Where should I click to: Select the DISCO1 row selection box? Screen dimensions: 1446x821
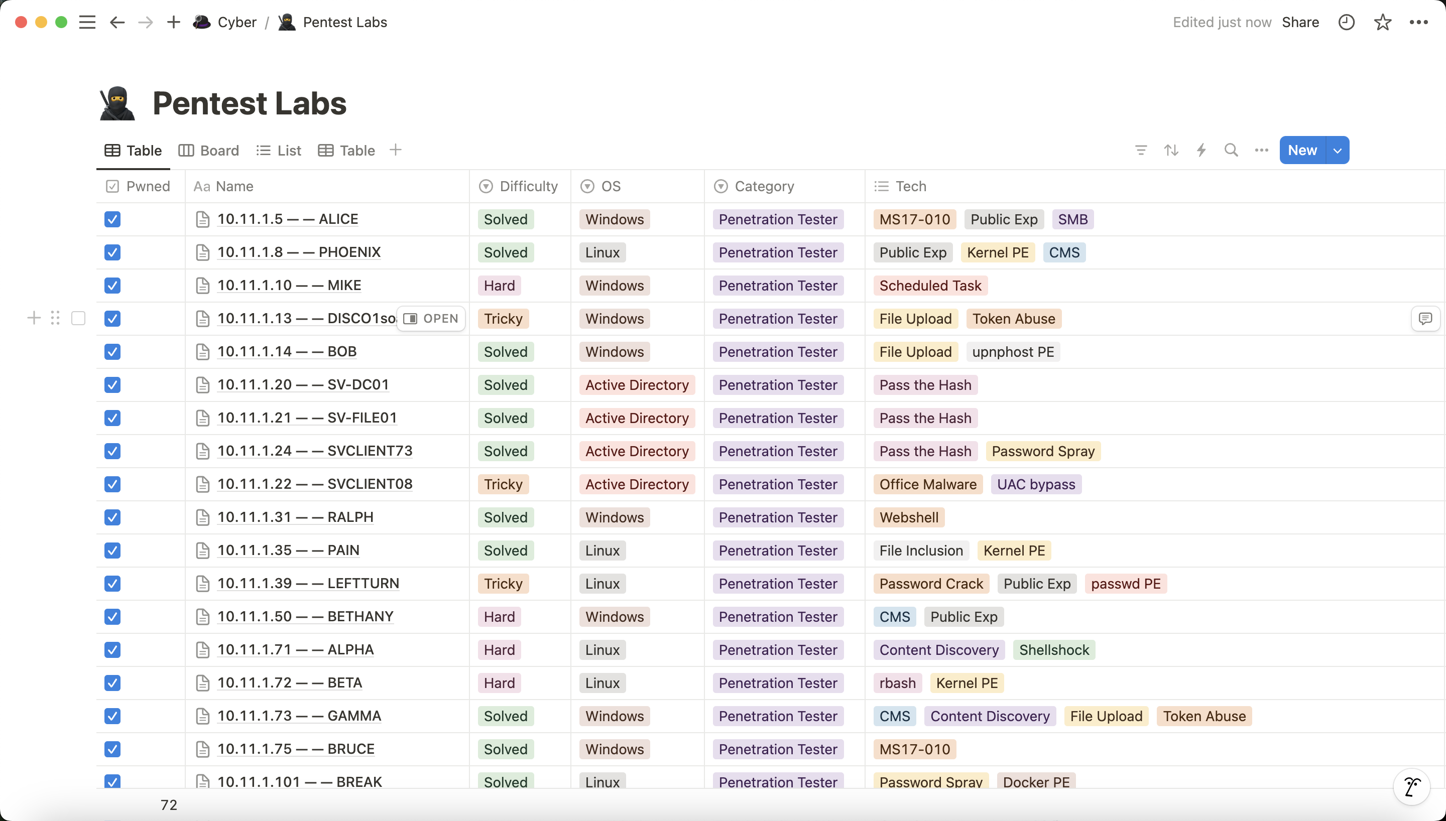[x=78, y=319]
